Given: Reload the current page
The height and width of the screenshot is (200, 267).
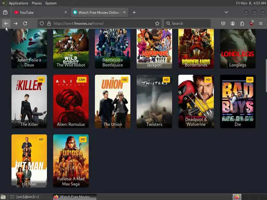Looking at the screenshot, I should 25,23.
